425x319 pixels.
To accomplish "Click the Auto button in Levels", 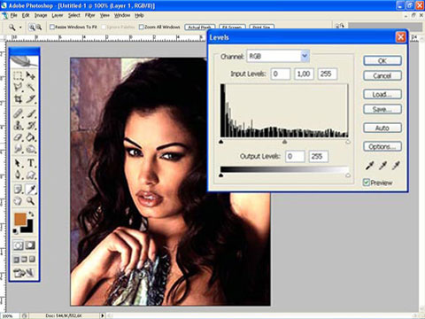I will coord(382,128).
